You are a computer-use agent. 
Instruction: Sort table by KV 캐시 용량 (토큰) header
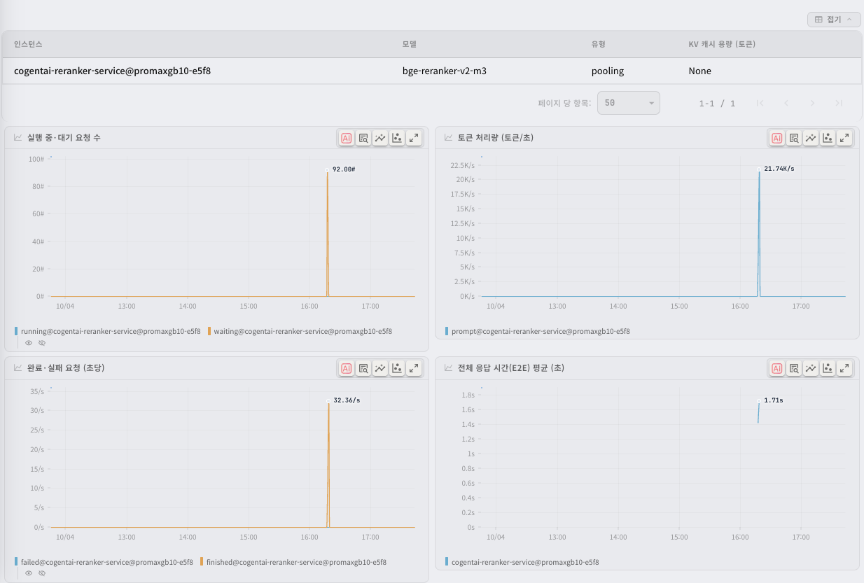coord(722,44)
